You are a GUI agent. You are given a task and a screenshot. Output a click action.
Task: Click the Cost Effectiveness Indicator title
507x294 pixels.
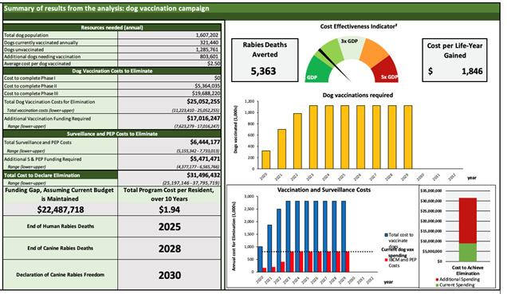(x=358, y=26)
